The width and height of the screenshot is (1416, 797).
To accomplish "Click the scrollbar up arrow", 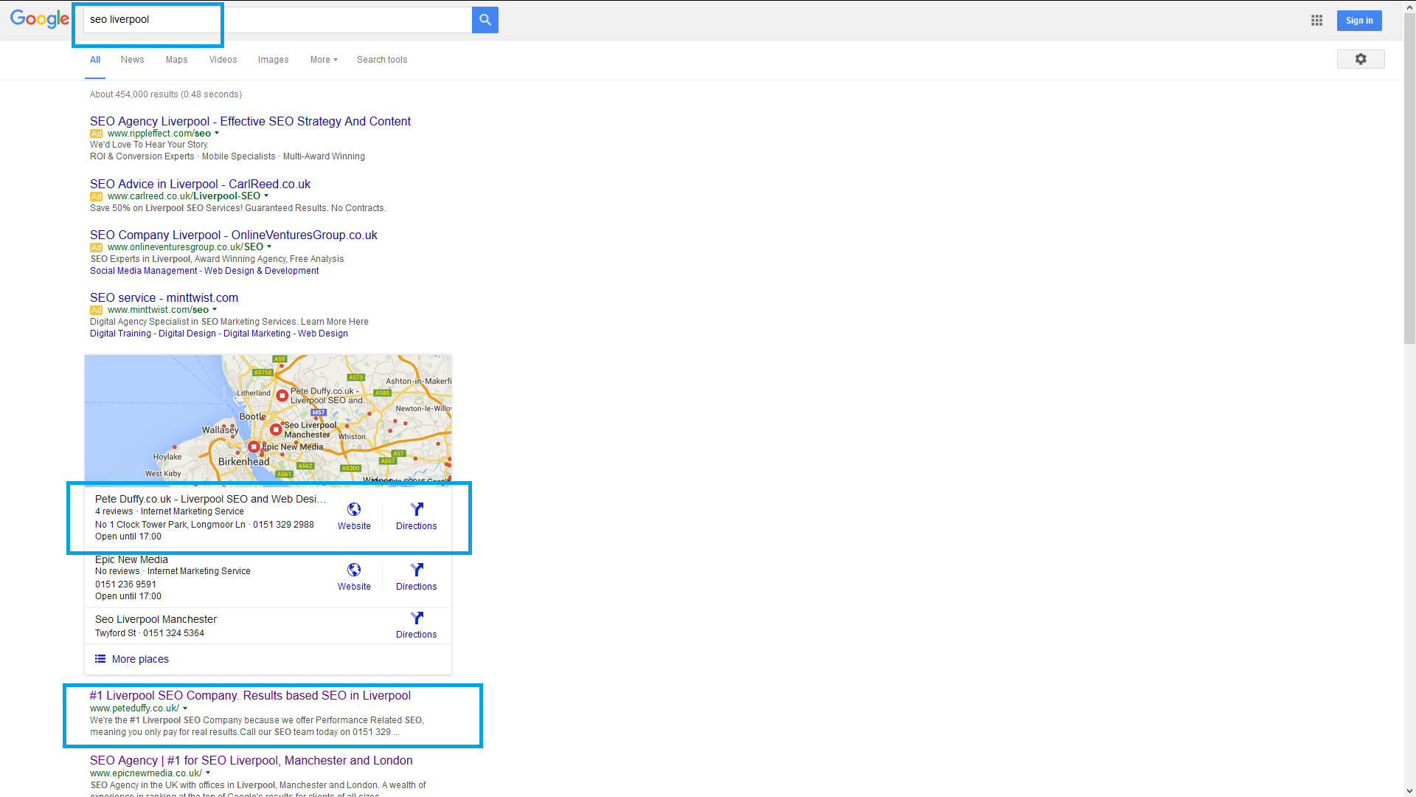I will tap(1409, 6).
